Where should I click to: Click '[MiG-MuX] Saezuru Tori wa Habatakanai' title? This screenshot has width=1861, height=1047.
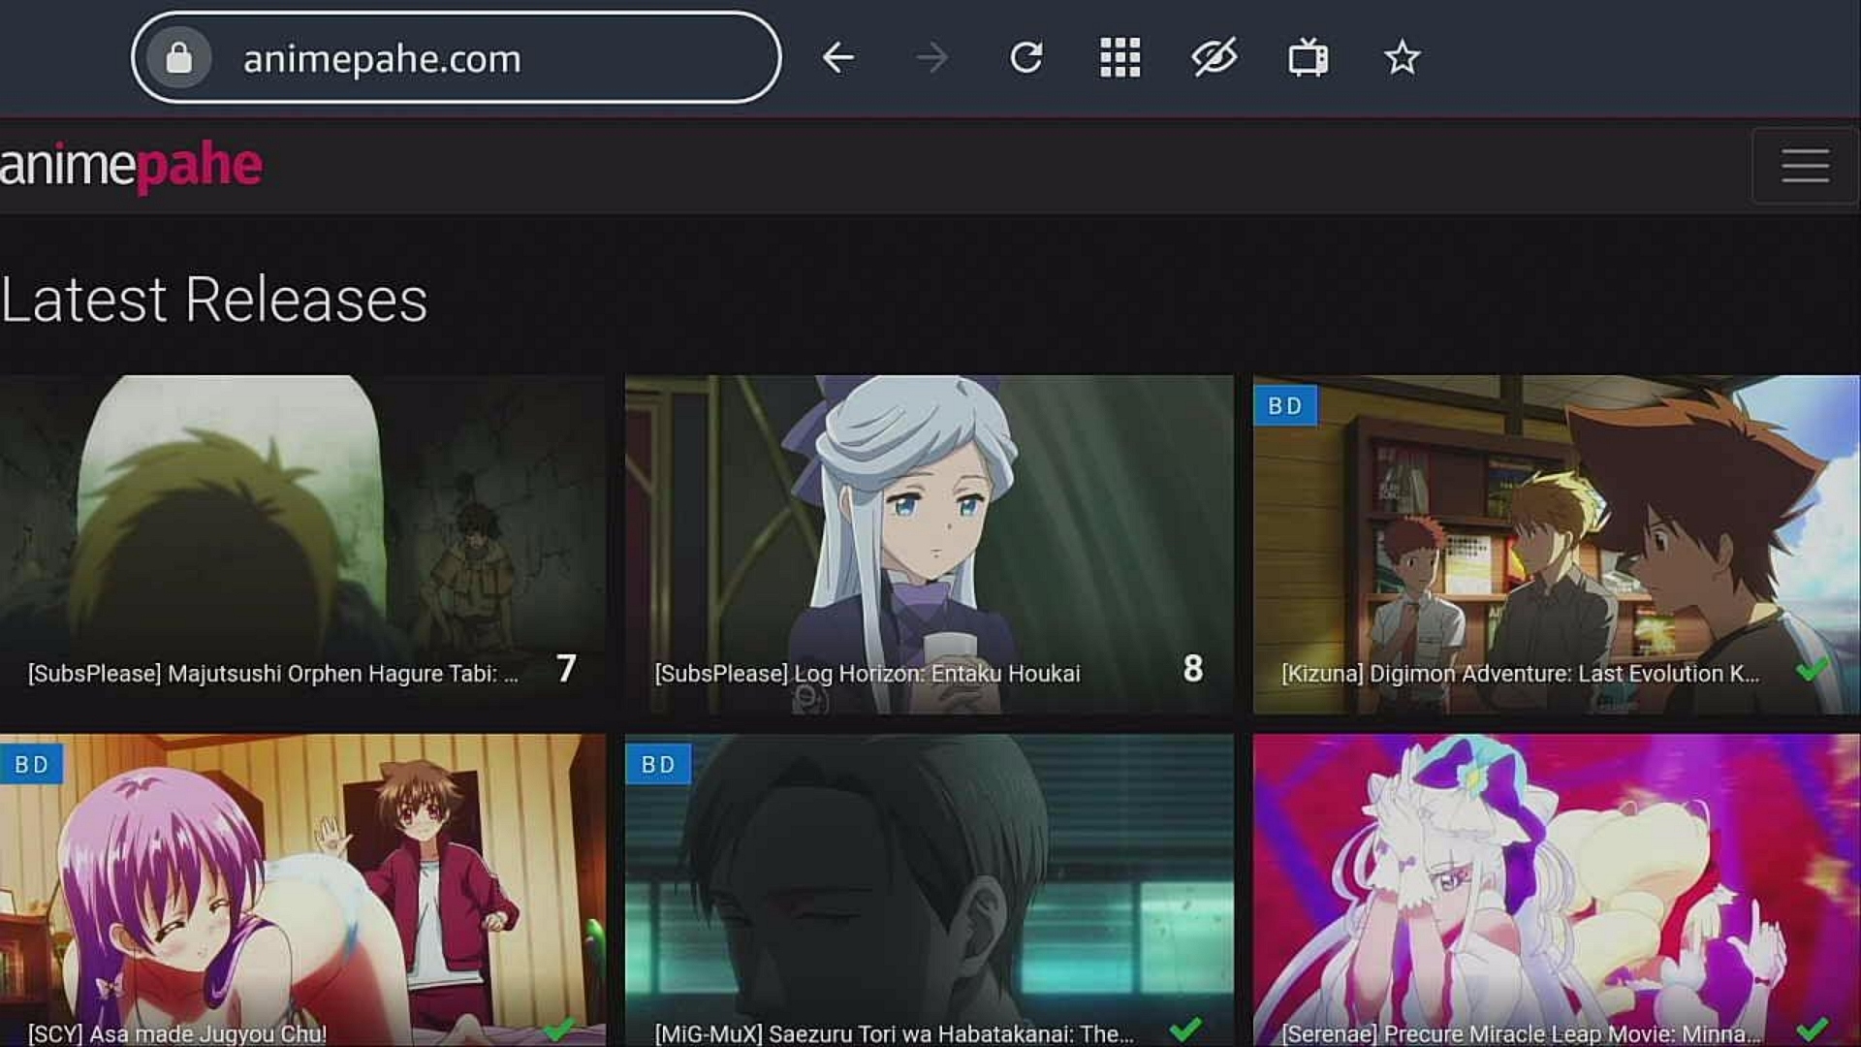tap(894, 1033)
